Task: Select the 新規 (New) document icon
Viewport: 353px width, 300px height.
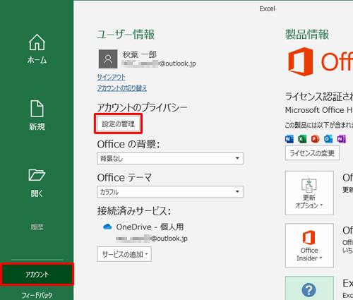Action: (37, 109)
